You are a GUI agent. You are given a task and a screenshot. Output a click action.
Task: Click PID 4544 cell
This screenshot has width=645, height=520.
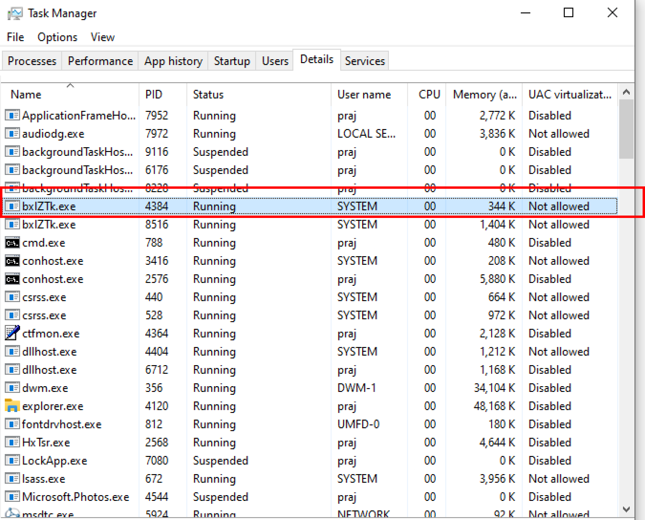157,497
